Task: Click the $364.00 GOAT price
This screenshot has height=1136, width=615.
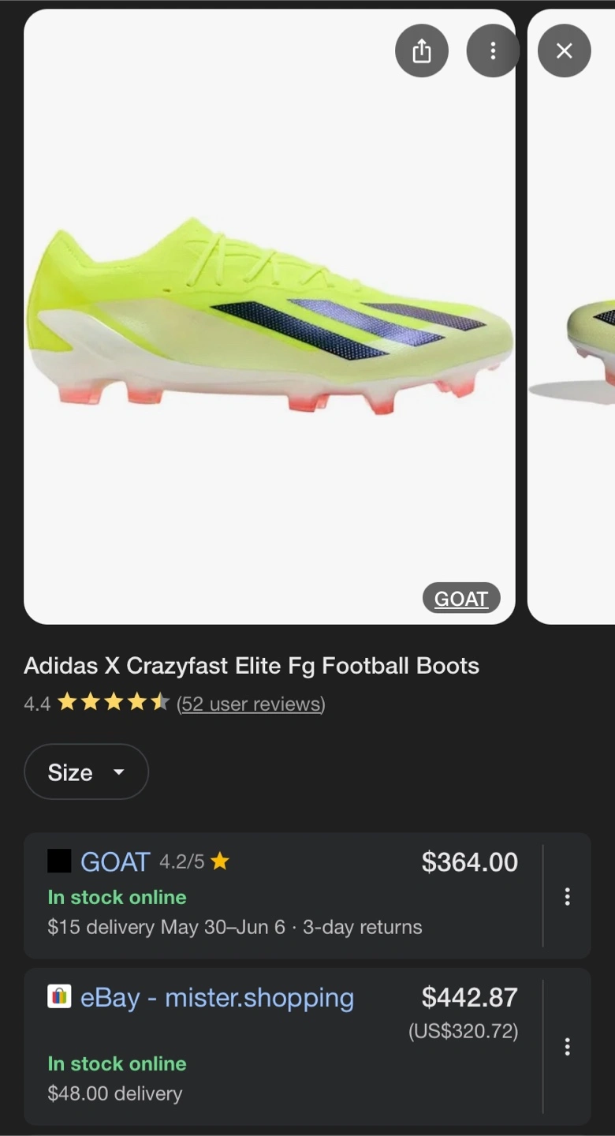Action: point(469,862)
